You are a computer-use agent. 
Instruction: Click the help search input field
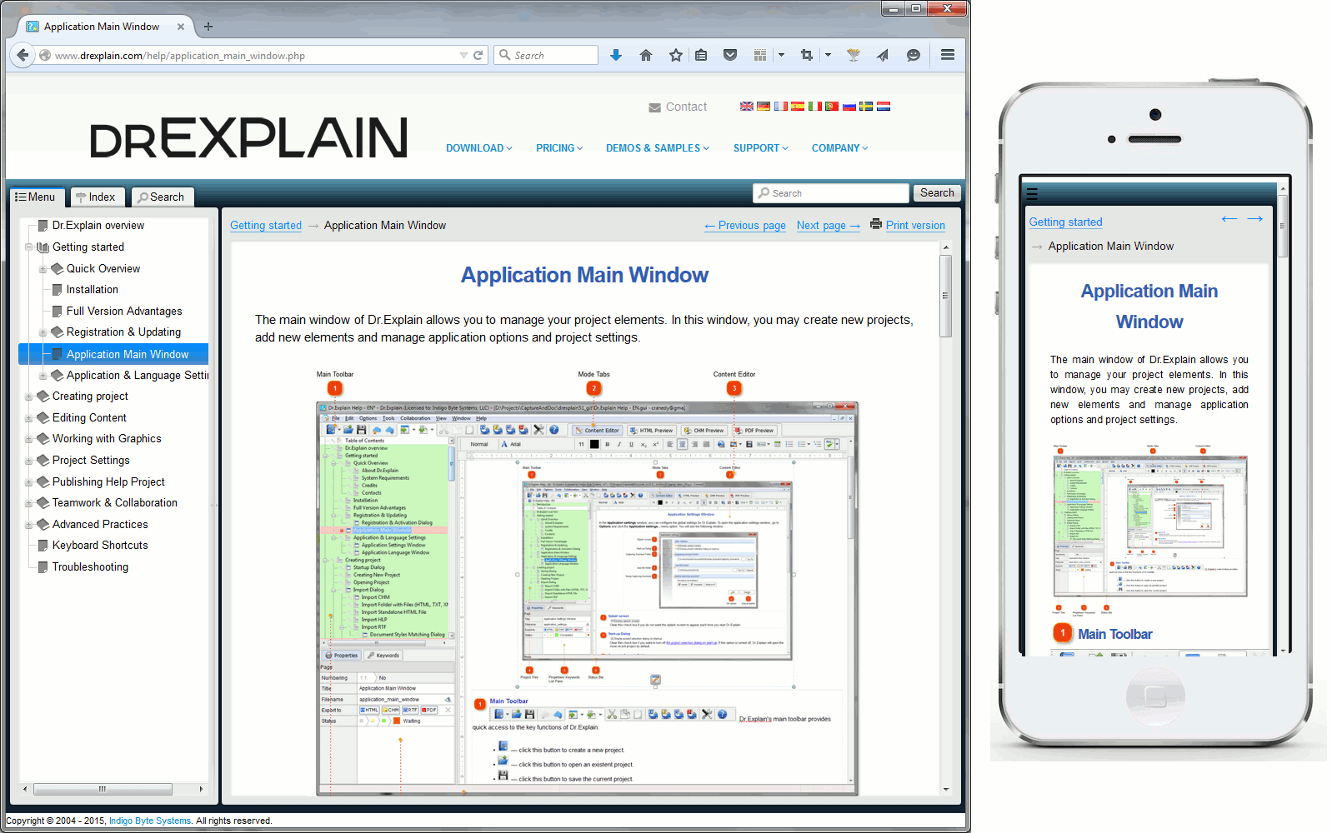point(831,193)
